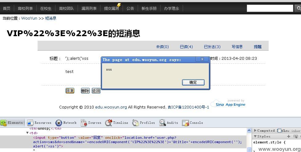This screenshot has width=301, height=152.
Task: Open 高校列表 in the navigation bar
Action: point(25,8)
